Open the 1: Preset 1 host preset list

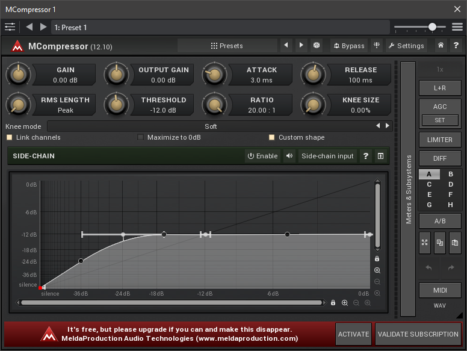220,28
